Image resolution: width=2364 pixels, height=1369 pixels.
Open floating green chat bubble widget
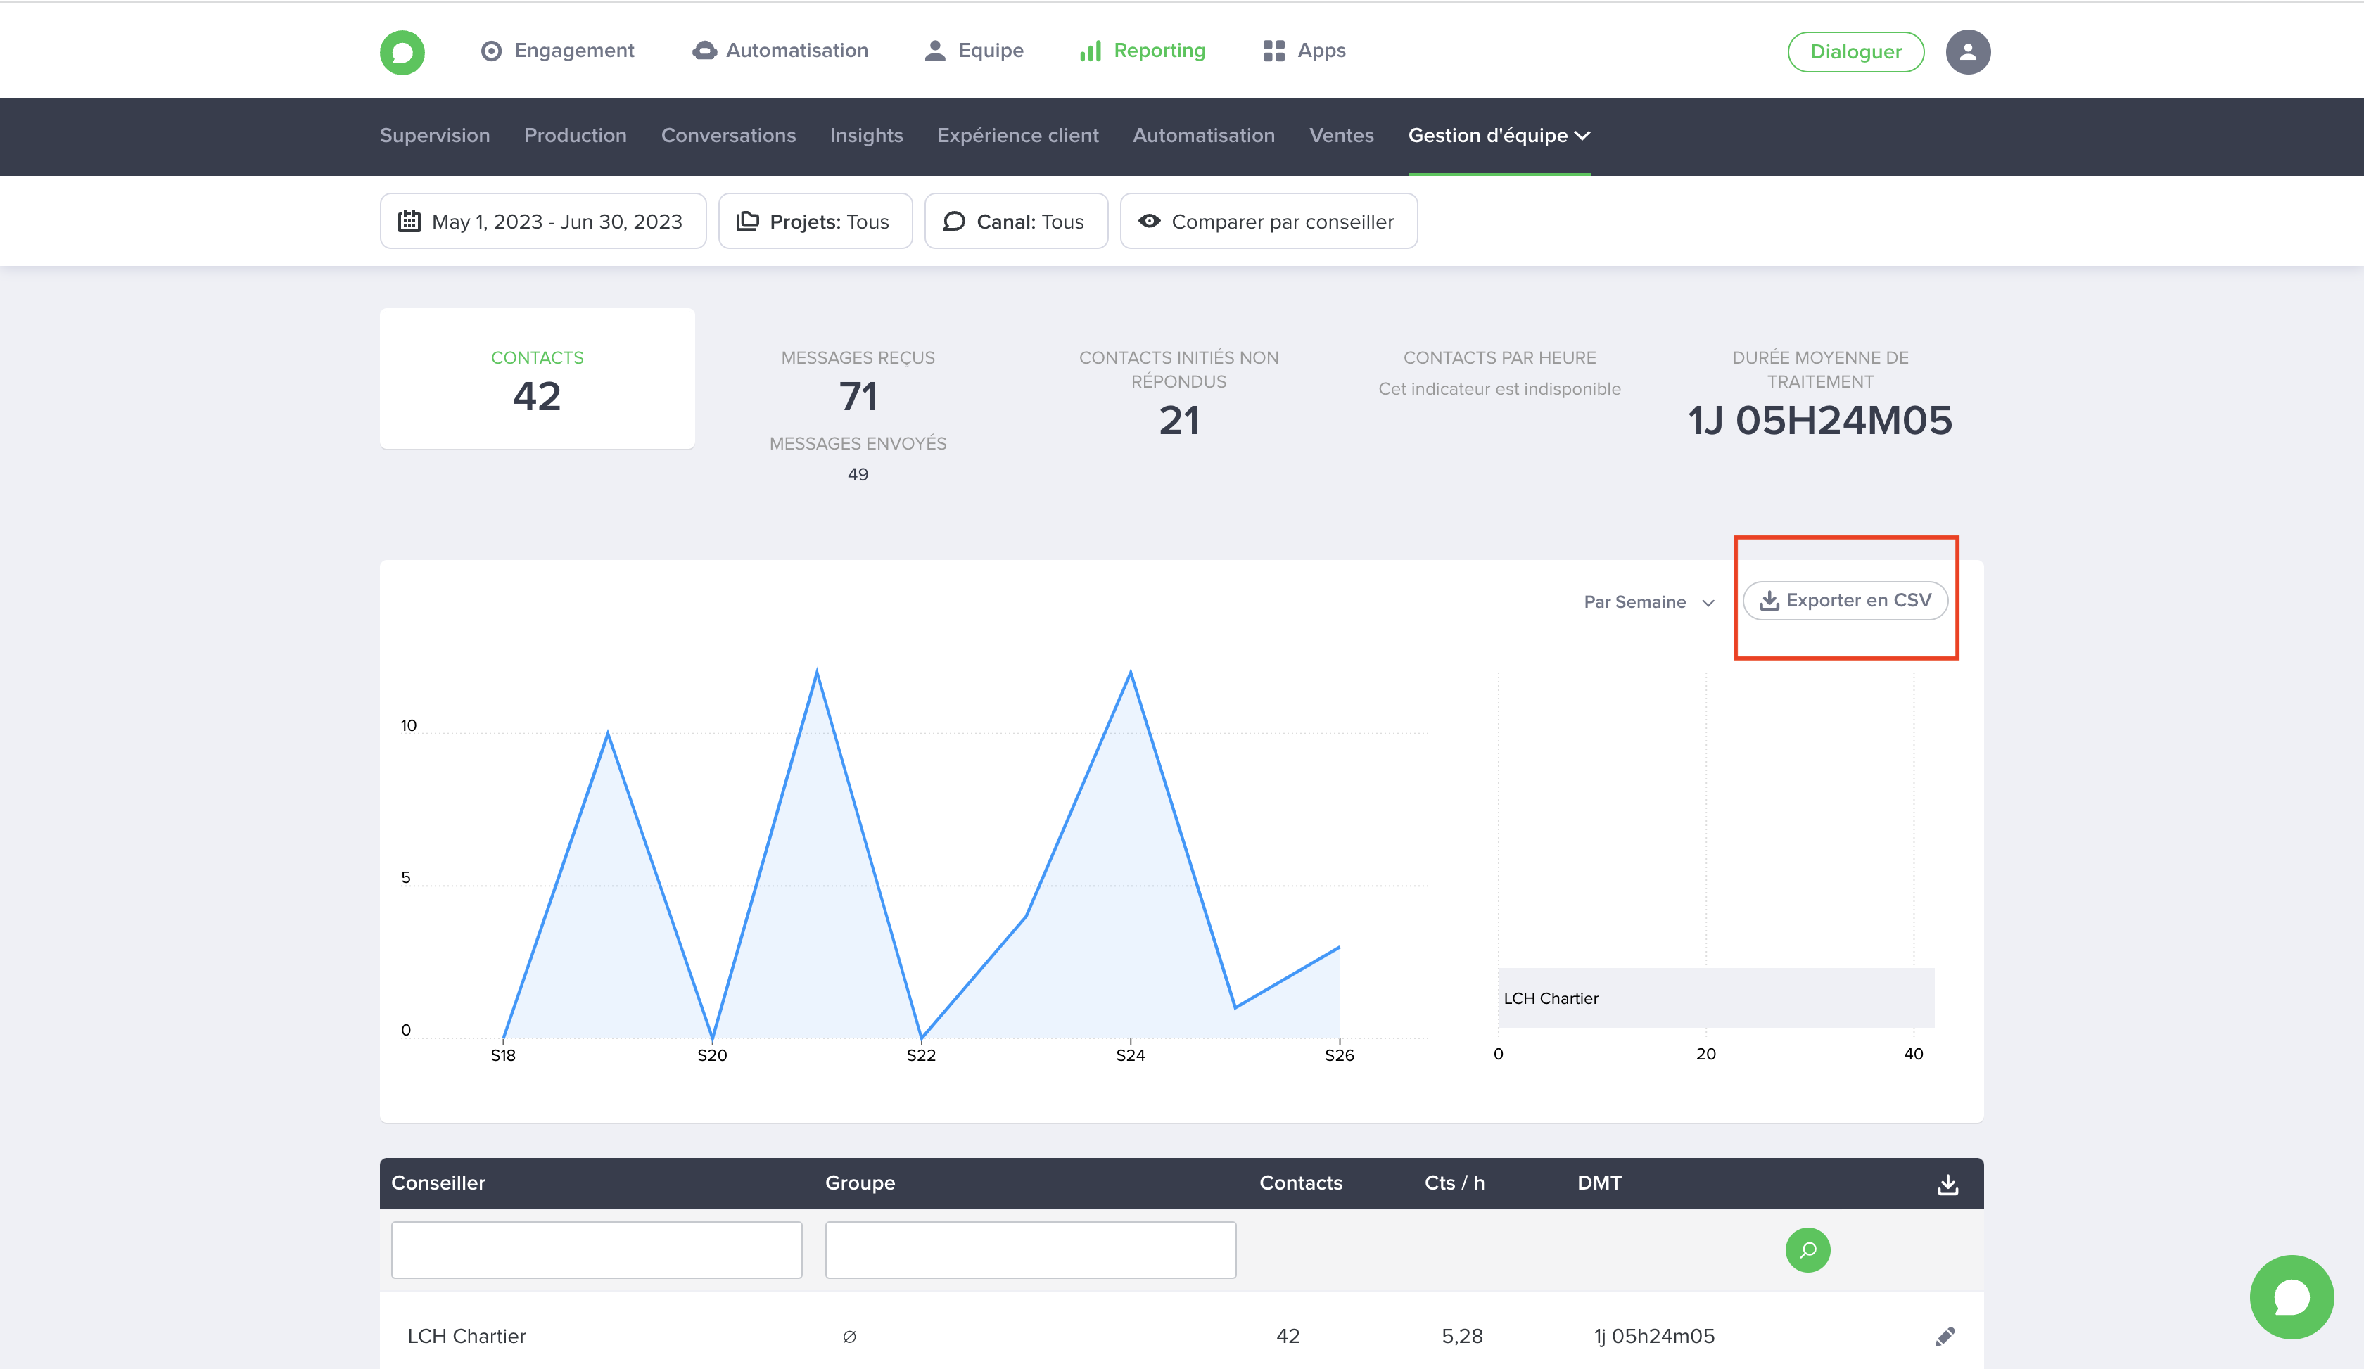coord(2291,1297)
